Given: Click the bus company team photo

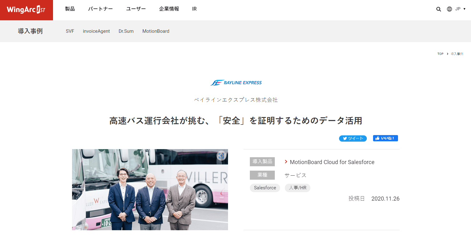Looking at the screenshot, I should (x=150, y=190).
